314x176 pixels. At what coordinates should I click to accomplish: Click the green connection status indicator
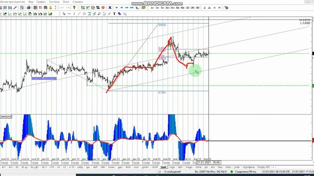(x=232, y=172)
